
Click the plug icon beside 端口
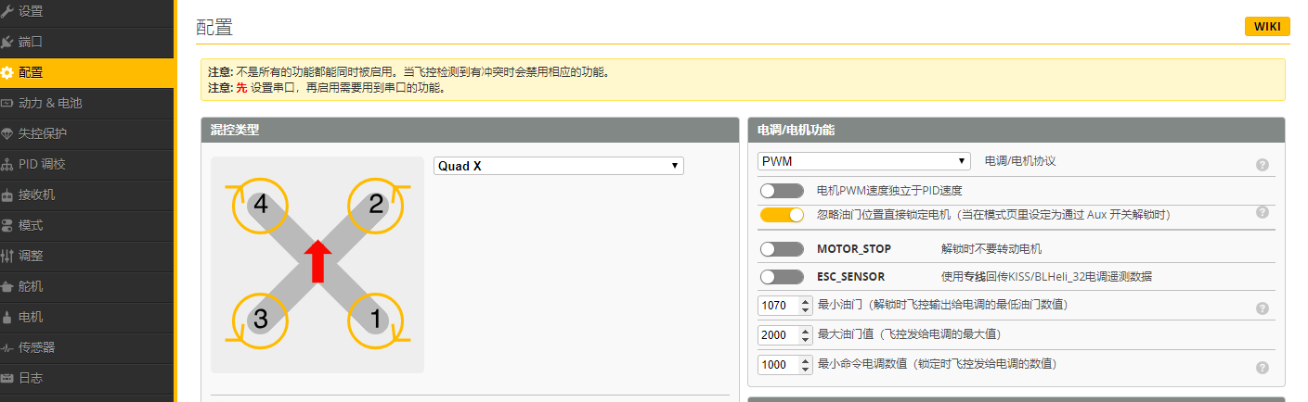pos(6,42)
